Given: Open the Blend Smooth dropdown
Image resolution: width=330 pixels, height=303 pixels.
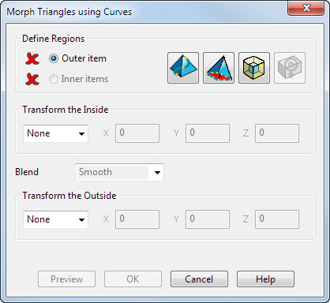Looking at the screenshot, I should tap(120, 172).
